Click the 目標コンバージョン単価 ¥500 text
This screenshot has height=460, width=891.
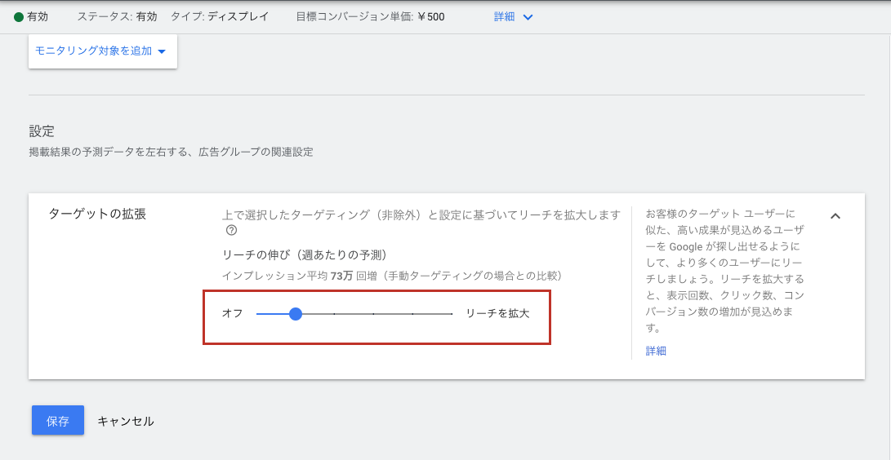(370, 16)
